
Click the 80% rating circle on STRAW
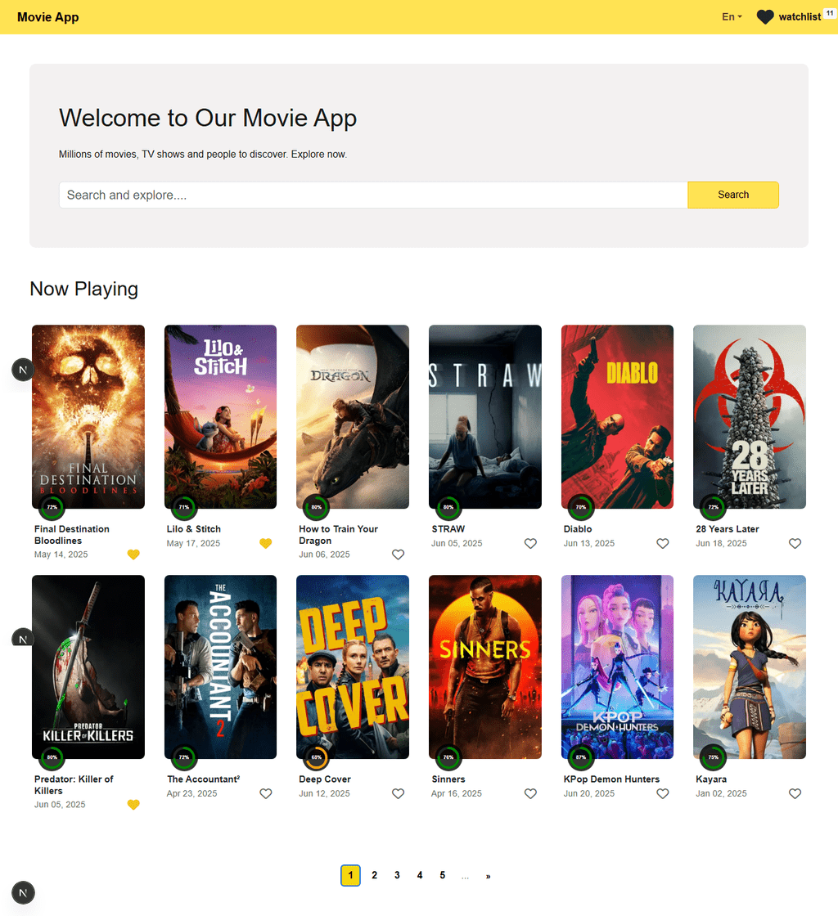(x=448, y=507)
